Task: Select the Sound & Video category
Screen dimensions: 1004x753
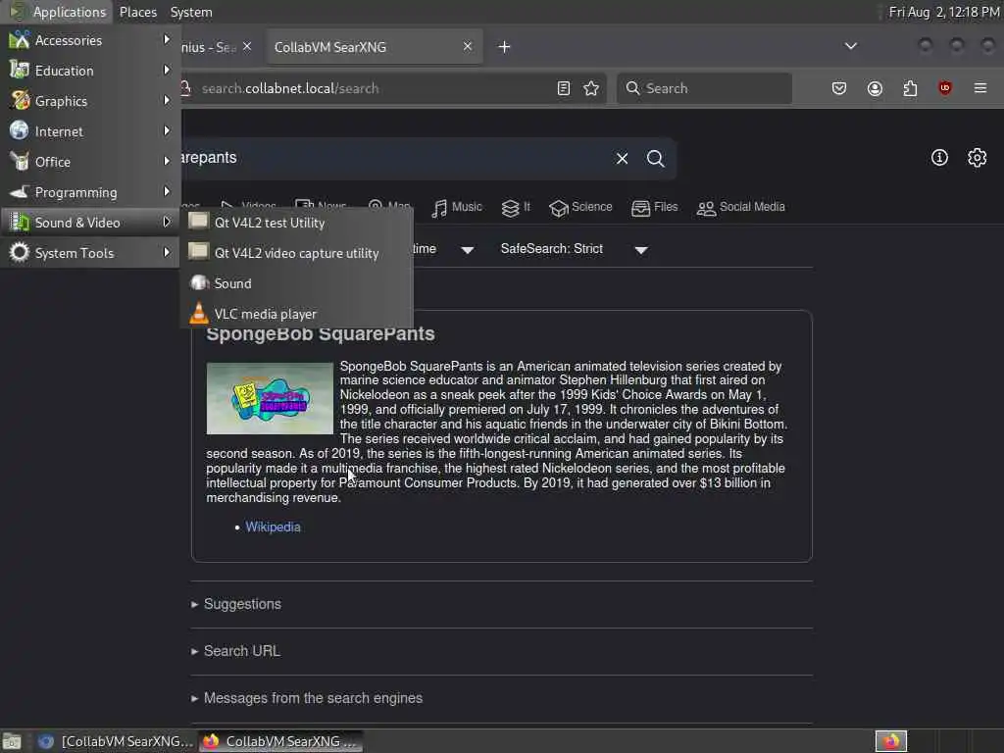Action: click(89, 223)
